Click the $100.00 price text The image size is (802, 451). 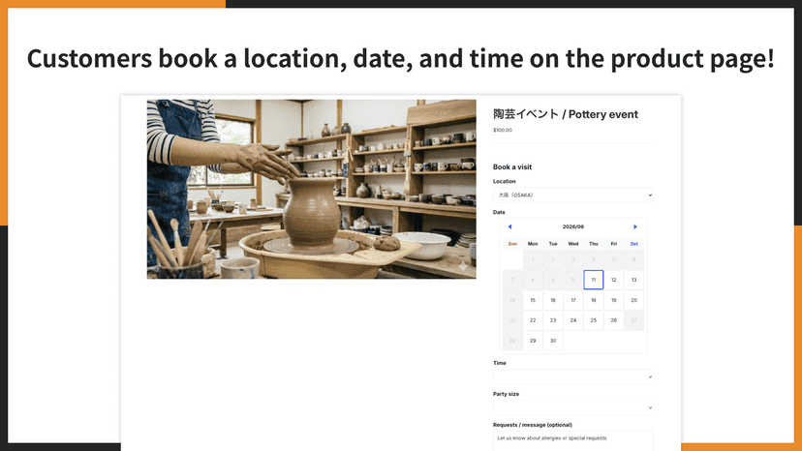pos(503,130)
